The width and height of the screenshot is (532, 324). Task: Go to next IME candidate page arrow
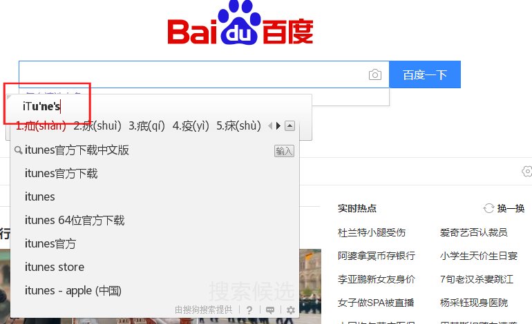click(278, 126)
